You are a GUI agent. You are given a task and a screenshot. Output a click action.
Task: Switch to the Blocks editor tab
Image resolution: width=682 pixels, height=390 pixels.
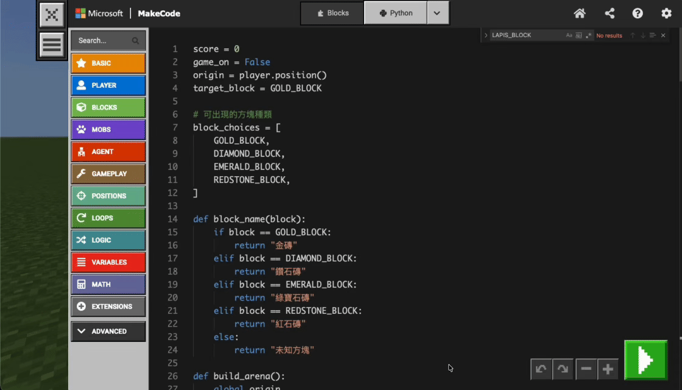[332, 13]
